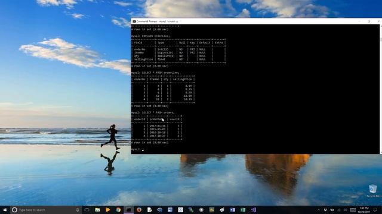The height and width of the screenshot is (214, 382).
Task: Click the 2017-01-30 order date
Action: click(x=158, y=126)
